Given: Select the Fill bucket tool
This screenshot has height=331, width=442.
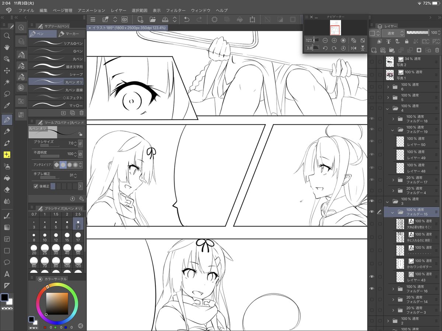Looking at the screenshot, I should (7, 178).
